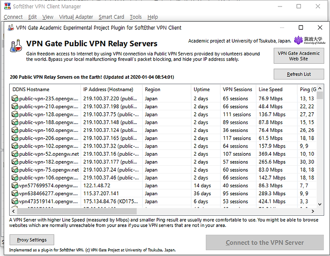
Task: Click the horizontal scrollbar right arrow
Action: (x=313, y=211)
